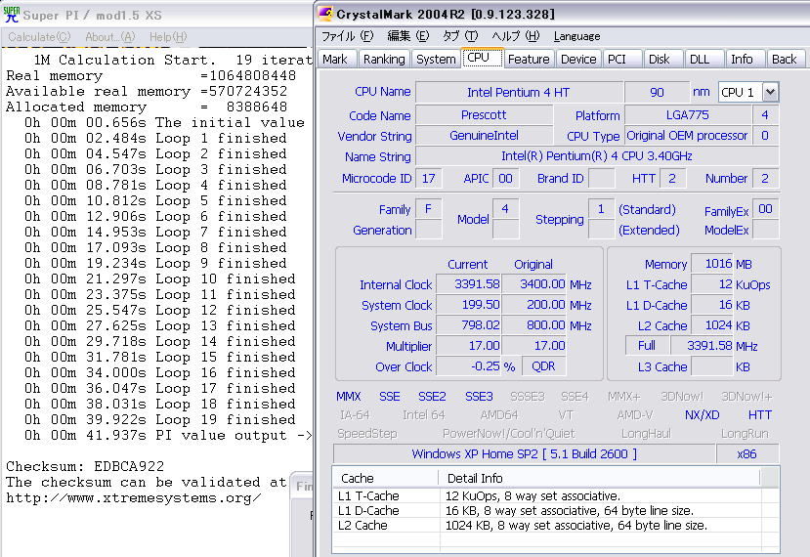
Task: Open Calculate menu in Super PI
Action: click(x=39, y=37)
